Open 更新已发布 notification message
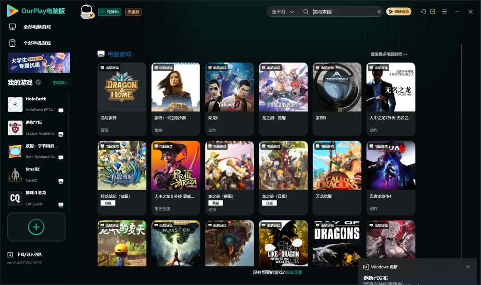This screenshot has height=285, width=481. coord(376,278)
